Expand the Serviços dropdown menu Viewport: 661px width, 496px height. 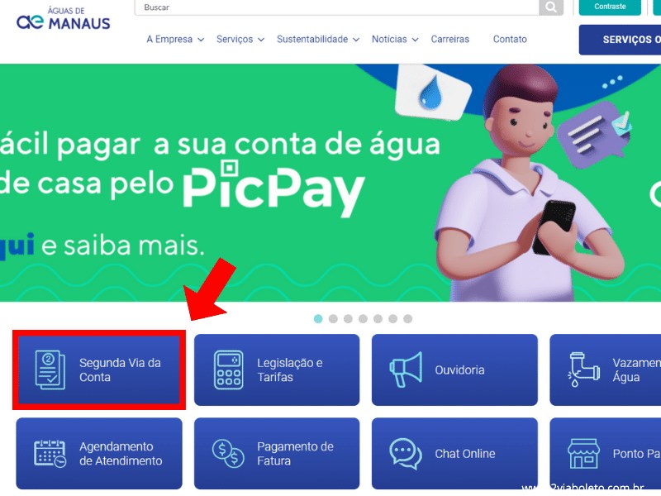click(240, 39)
